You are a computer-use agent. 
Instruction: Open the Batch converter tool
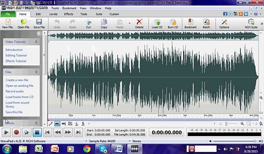[207, 24]
